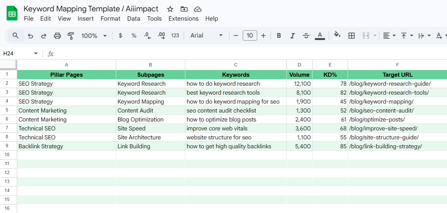
Task: Select the Italic formatting icon
Action: (292, 35)
